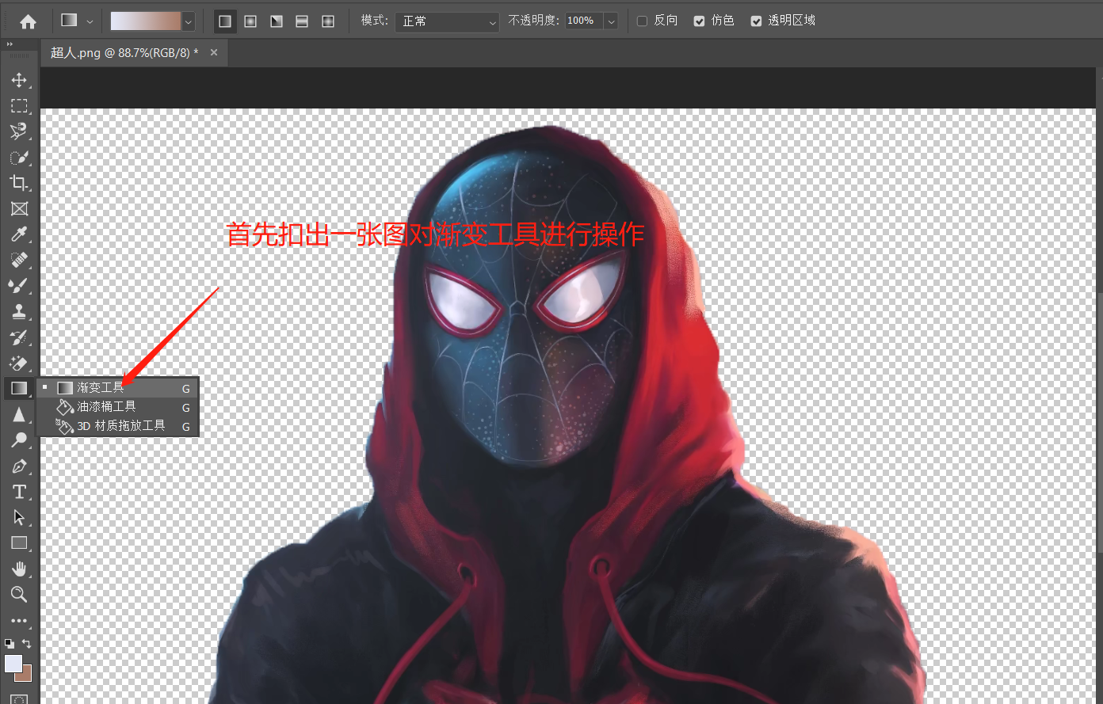Reset default foreground and background colors
The image size is (1103, 704).
tap(10, 644)
